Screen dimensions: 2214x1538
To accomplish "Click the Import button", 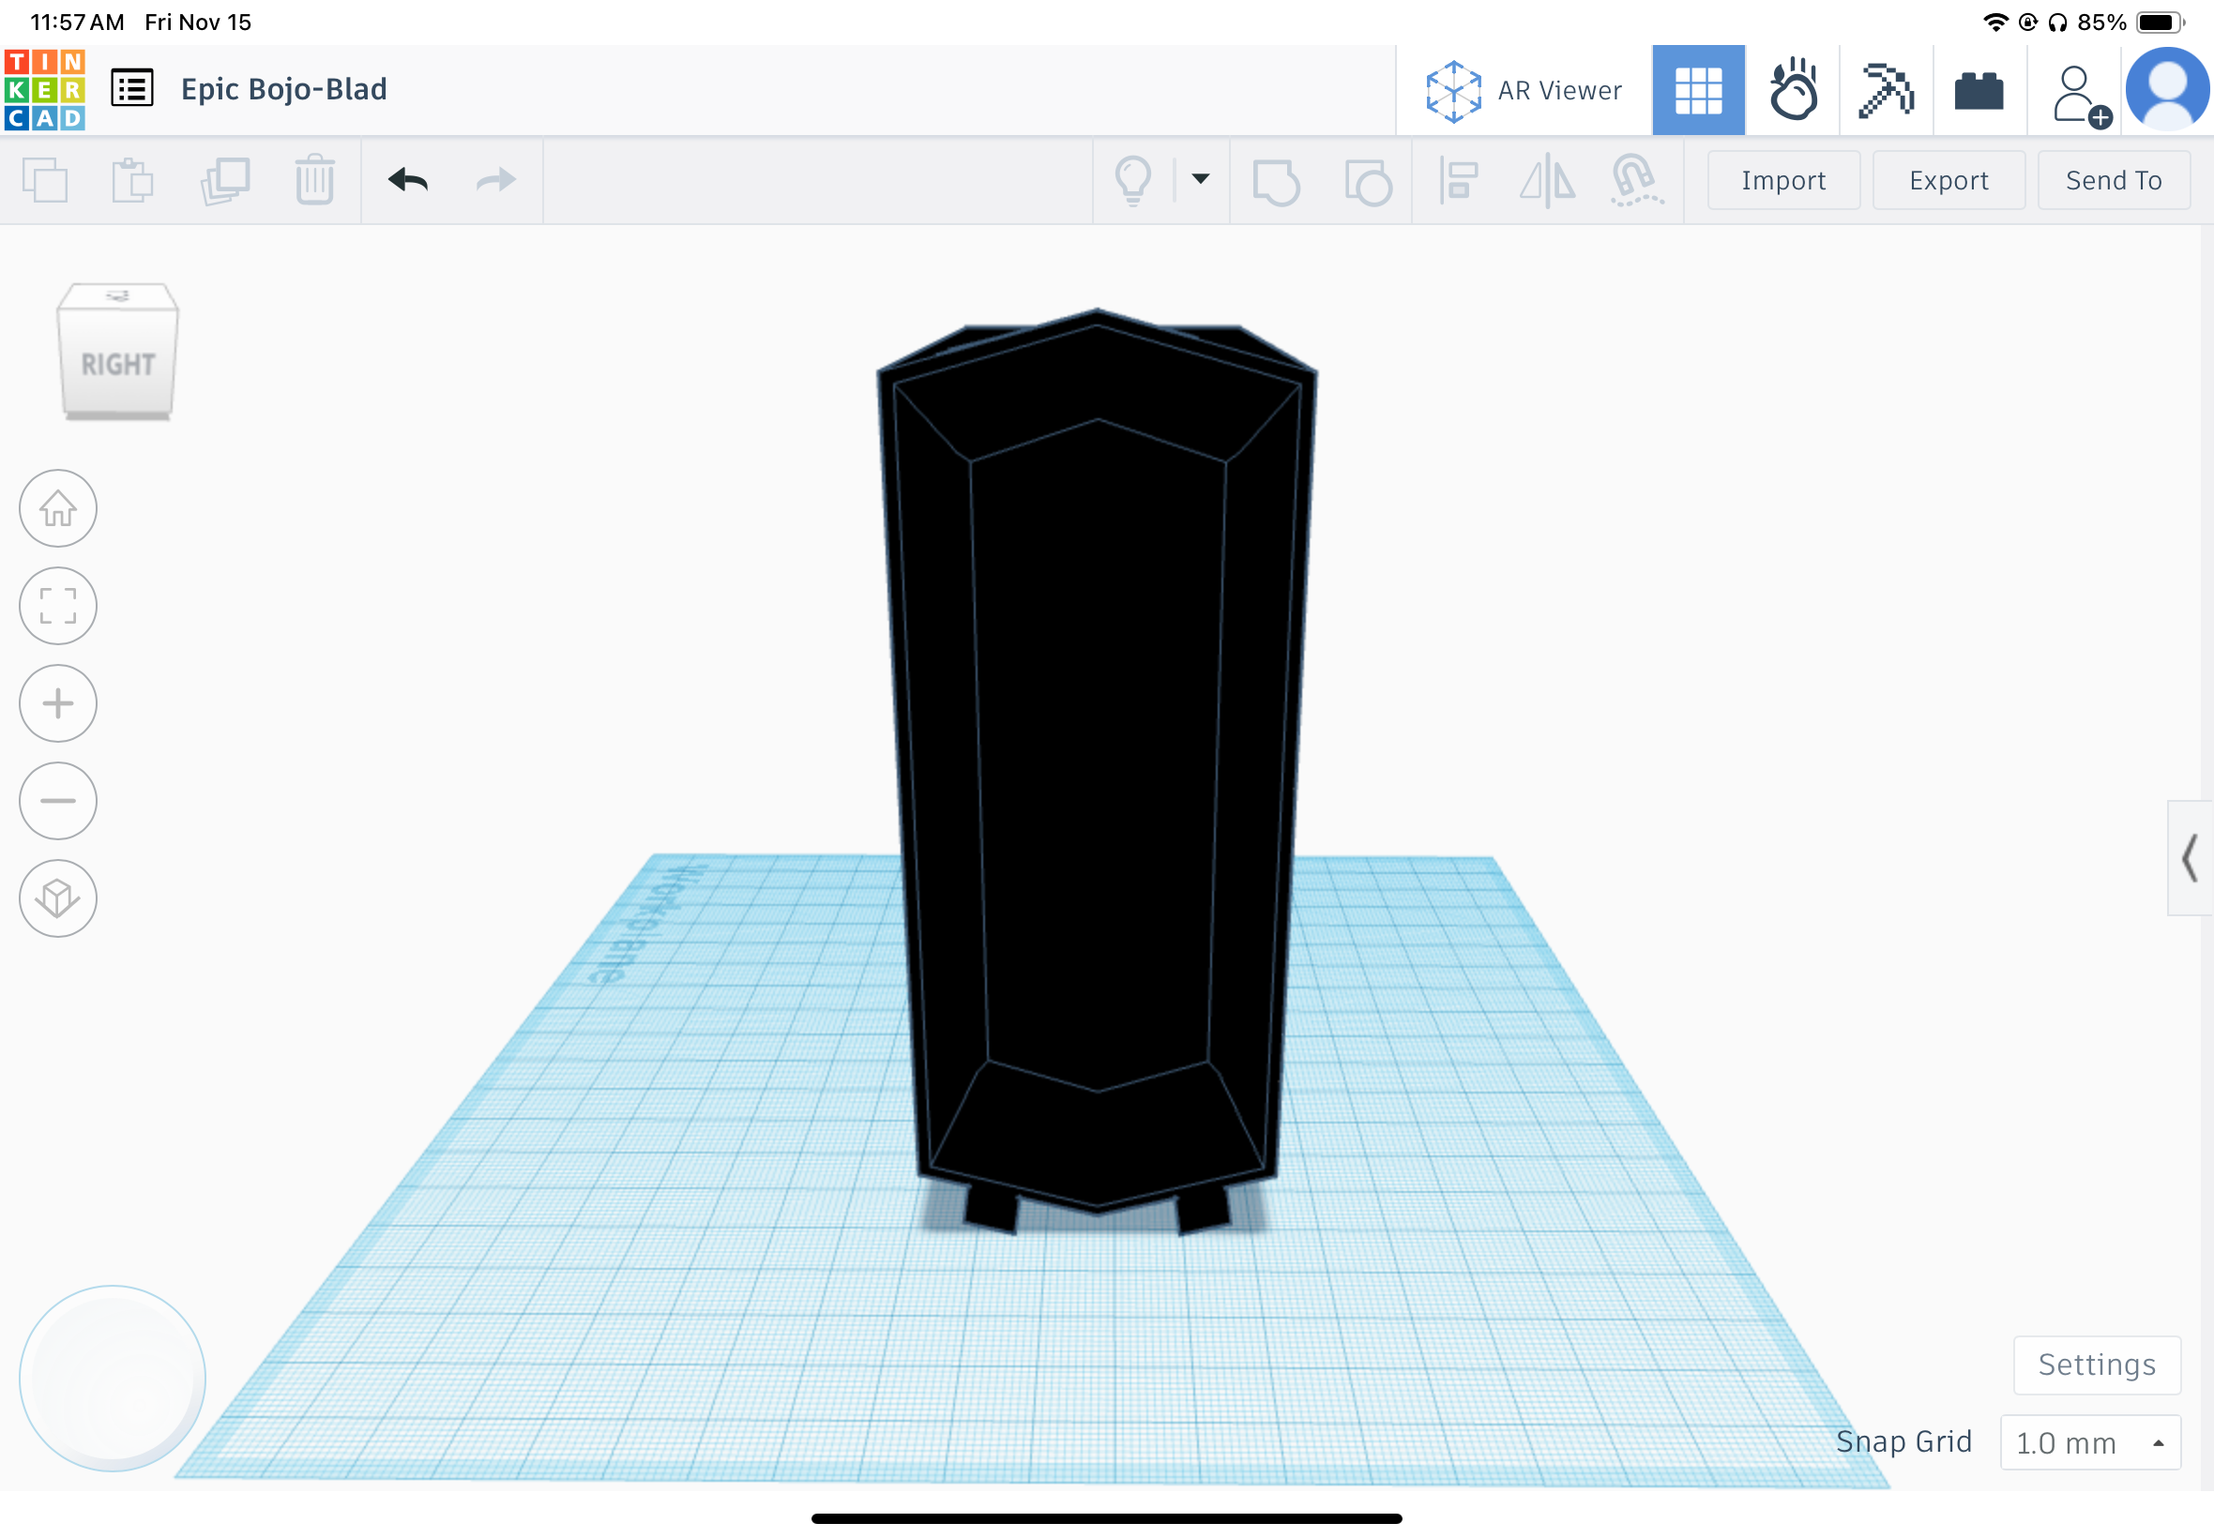I will click(1783, 180).
